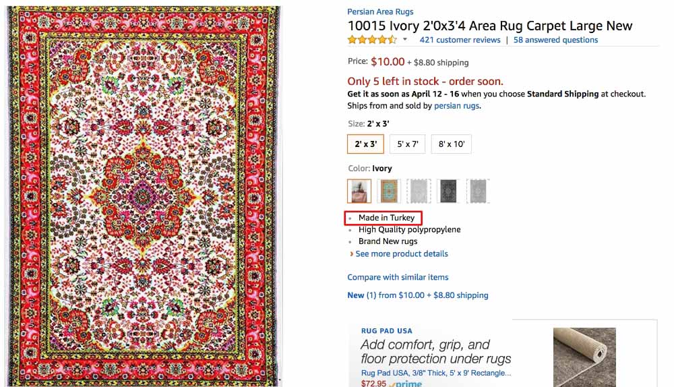Pick the light gray unavailable swatch
This screenshot has width=674, height=387.
419,191
